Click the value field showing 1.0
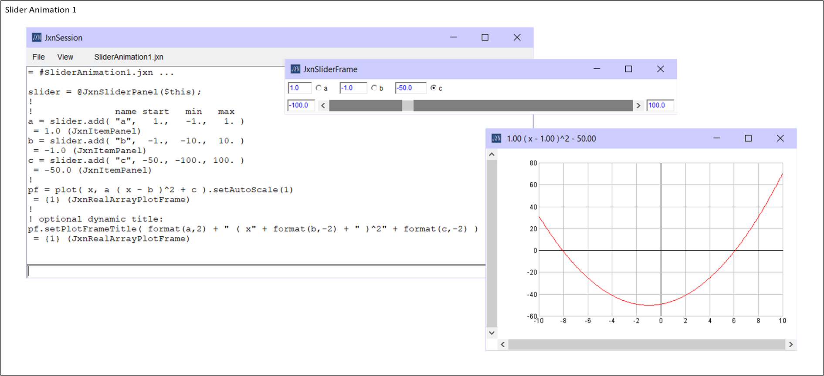This screenshot has height=376, width=824. coord(299,88)
